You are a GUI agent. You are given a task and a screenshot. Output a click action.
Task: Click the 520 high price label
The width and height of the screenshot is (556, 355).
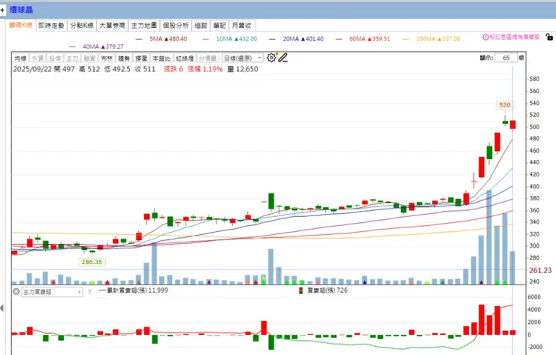tap(505, 105)
